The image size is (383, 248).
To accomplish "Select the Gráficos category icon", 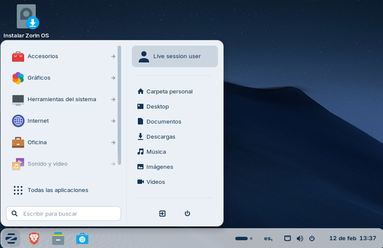I will (18, 78).
